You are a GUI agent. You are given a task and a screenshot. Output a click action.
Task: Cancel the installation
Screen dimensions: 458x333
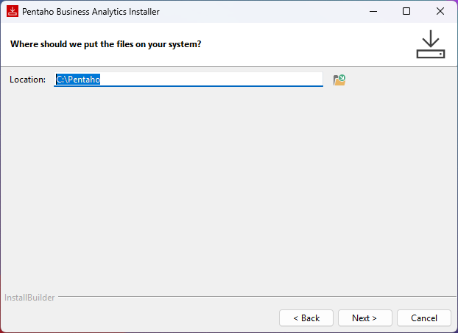(424, 318)
